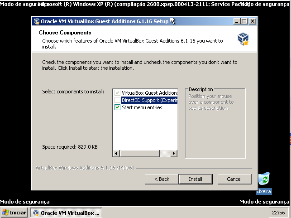
Task: Click the horizontal scrollbar thumb in the component list
Action: 139,154
